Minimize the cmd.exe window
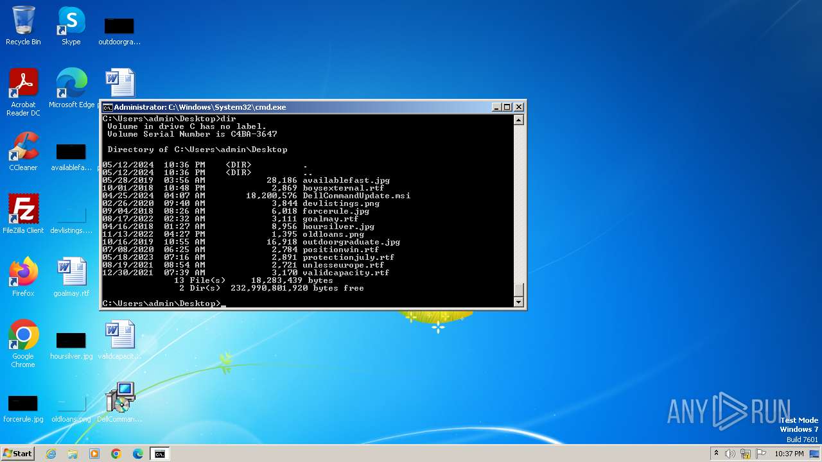The image size is (822, 462). coord(496,107)
